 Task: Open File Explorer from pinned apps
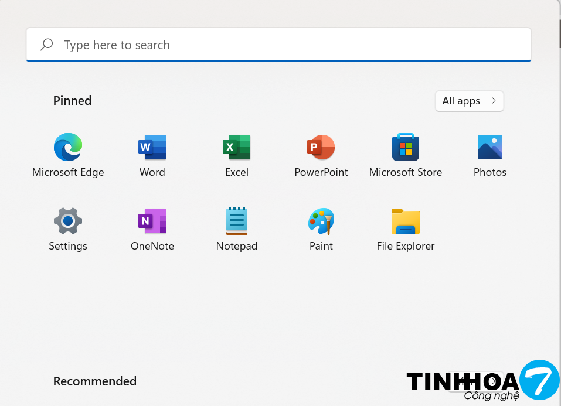click(x=406, y=221)
